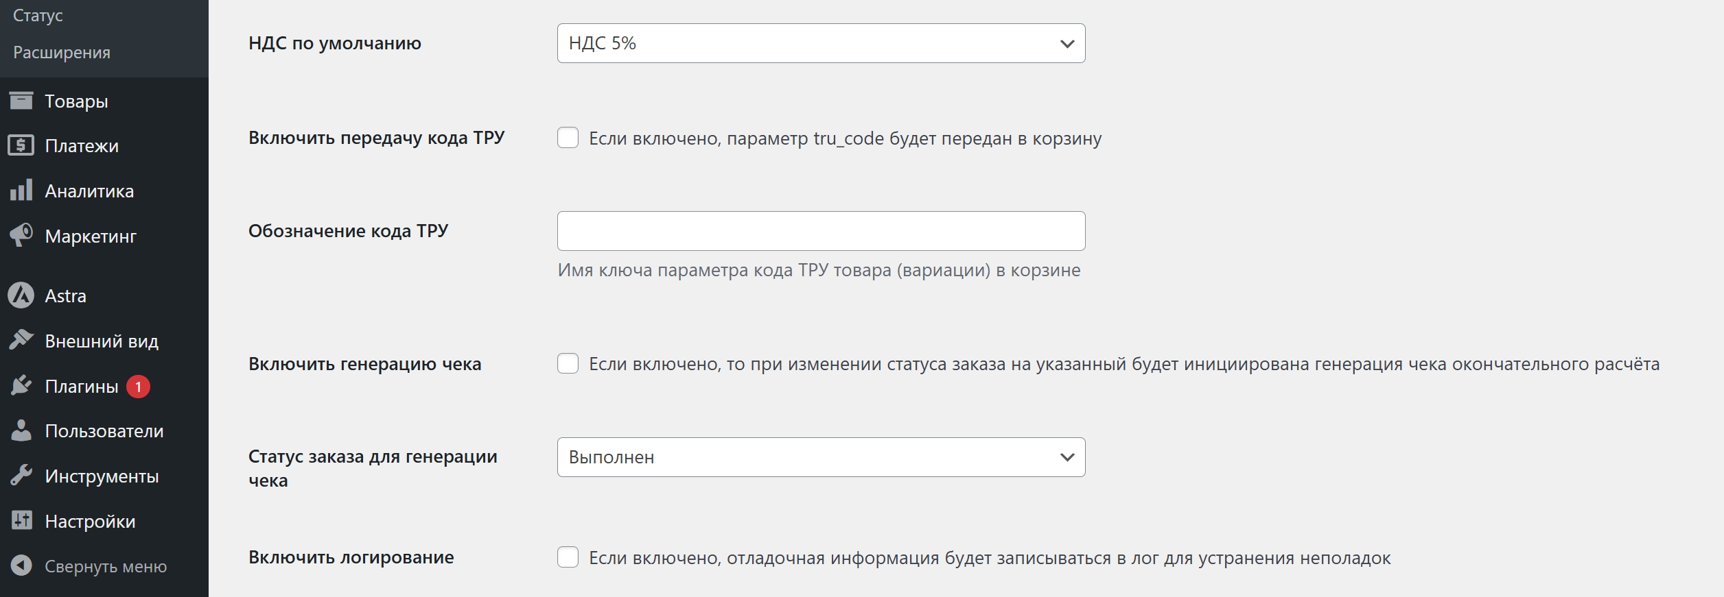Enable the ТРУ code transfer checkbox
1724x597 pixels.
coord(568,138)
